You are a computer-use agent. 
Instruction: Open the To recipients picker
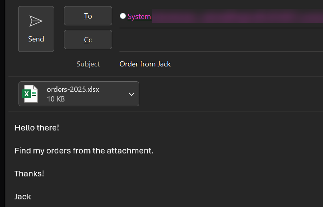point(88,16)
